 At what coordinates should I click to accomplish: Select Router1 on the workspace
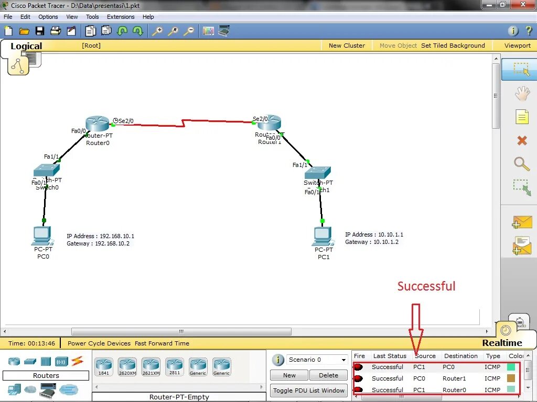(270, 122)
